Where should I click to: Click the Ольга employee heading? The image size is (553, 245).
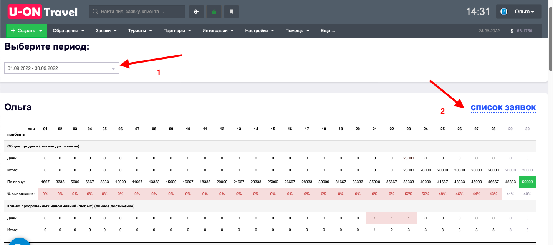tap(18, 107)
